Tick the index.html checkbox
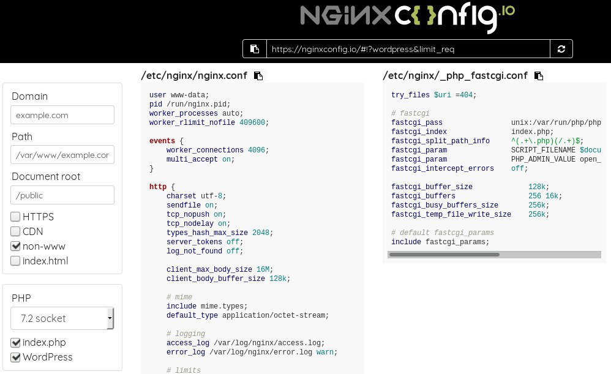The image size is (611, 374). 15,261
